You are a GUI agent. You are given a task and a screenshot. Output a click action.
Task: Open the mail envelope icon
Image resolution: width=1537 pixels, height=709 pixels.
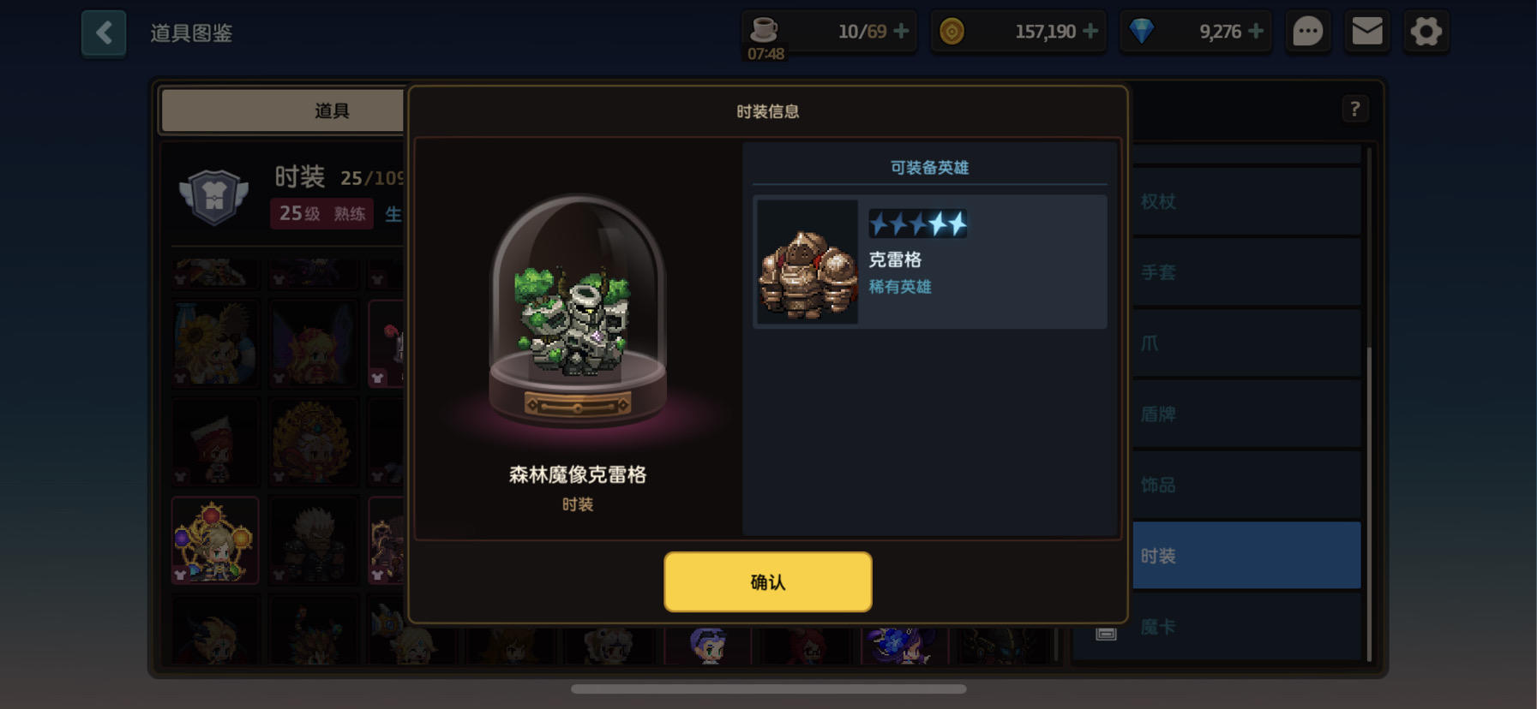point(1366,33)
